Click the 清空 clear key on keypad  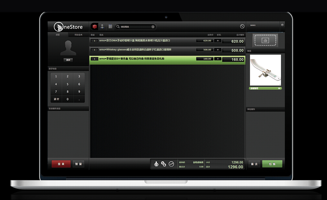coord(56,99)
